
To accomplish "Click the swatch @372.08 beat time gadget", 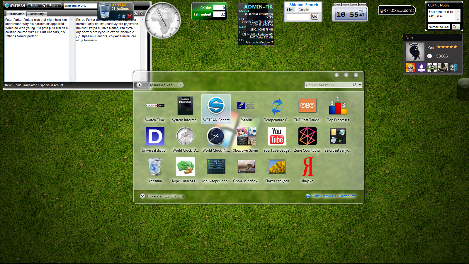I will point(397,10).
